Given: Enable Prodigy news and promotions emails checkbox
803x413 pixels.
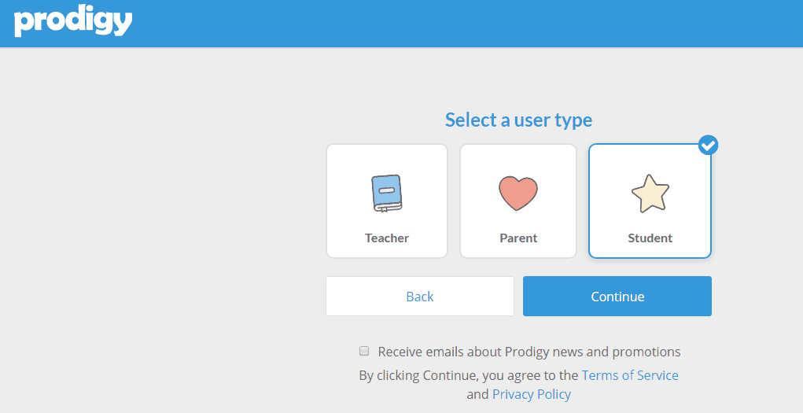Looking at the screenshot, I should pos(364,351).
